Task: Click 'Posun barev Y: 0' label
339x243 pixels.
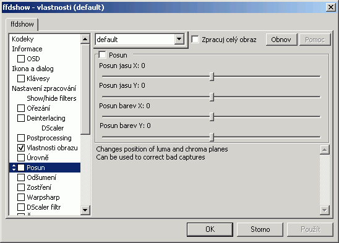Action: [125, 126]
